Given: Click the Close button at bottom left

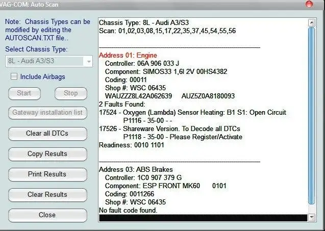Looking at the screenshot, I should pyautogui.click(x=47, y=215).
